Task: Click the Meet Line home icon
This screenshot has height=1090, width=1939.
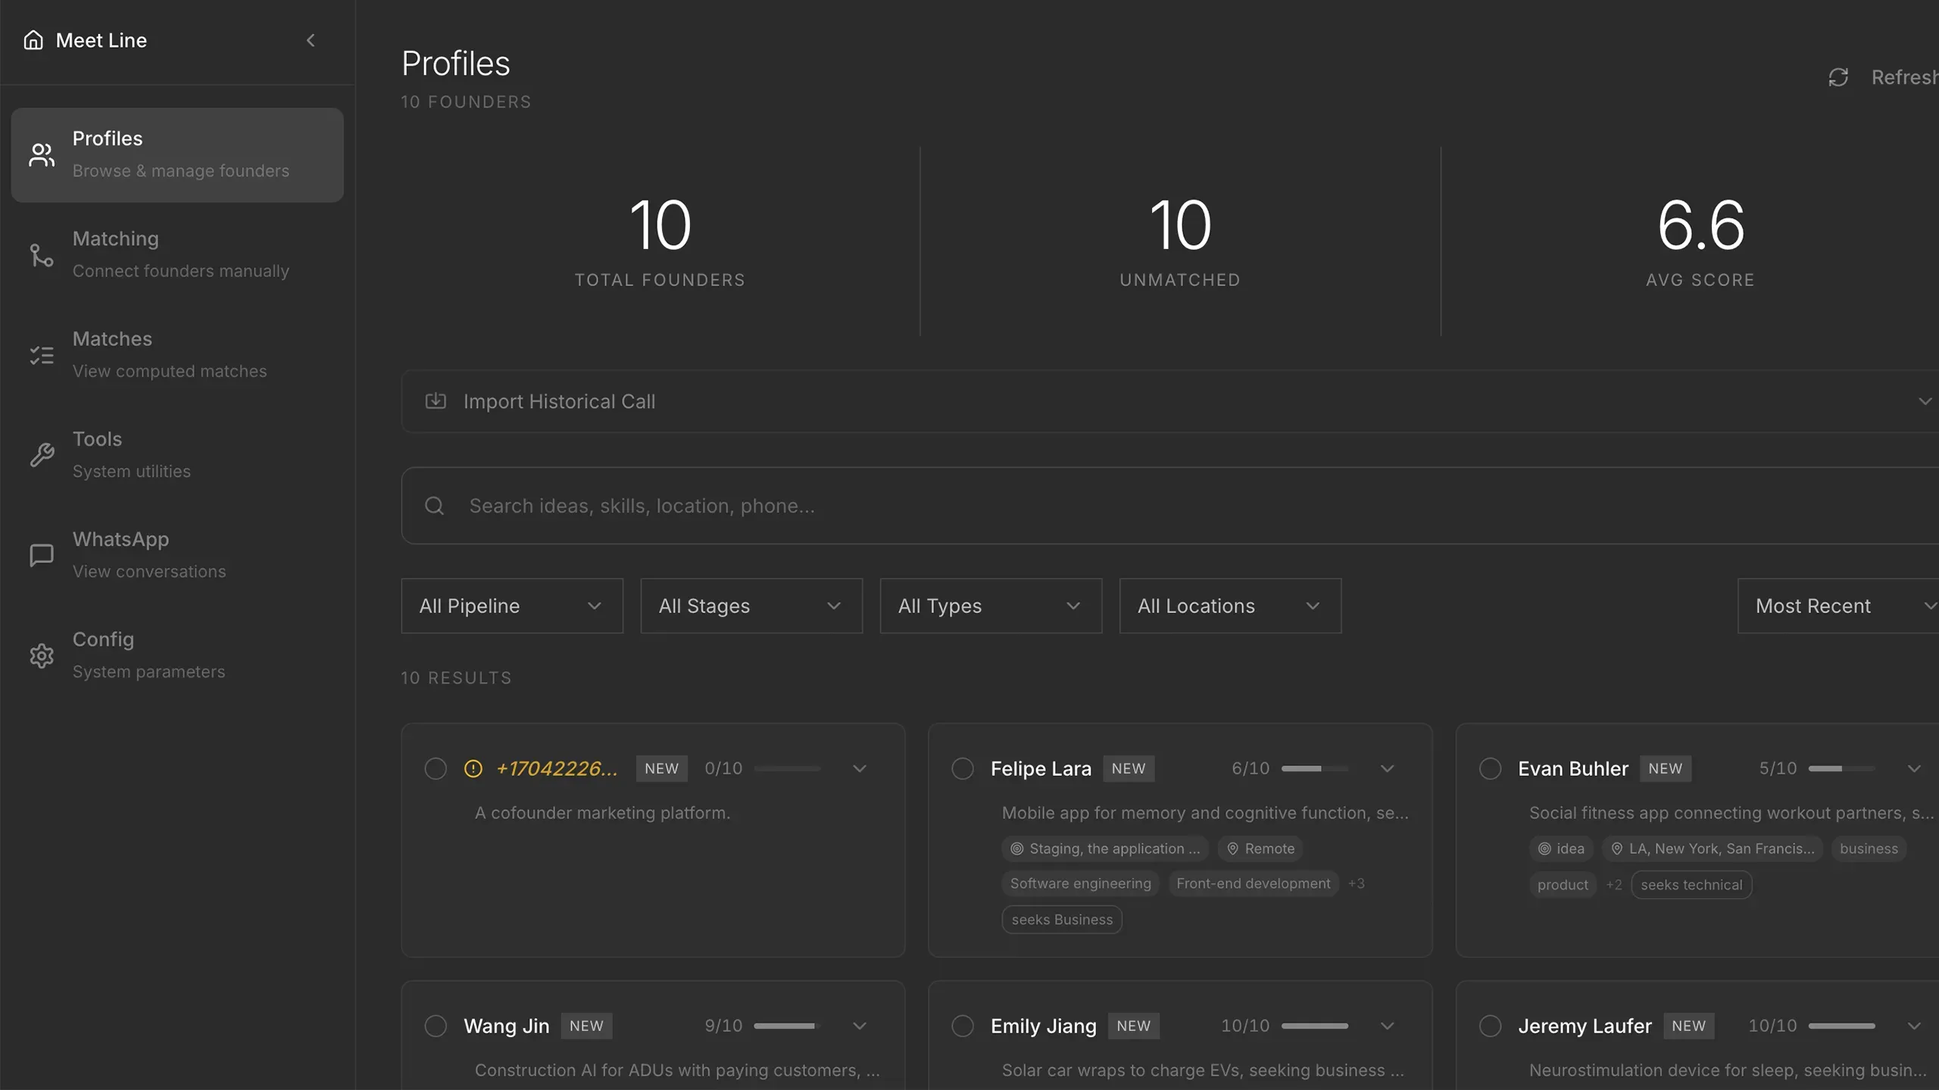Action: pyautogui.click(x=33, y=40)
